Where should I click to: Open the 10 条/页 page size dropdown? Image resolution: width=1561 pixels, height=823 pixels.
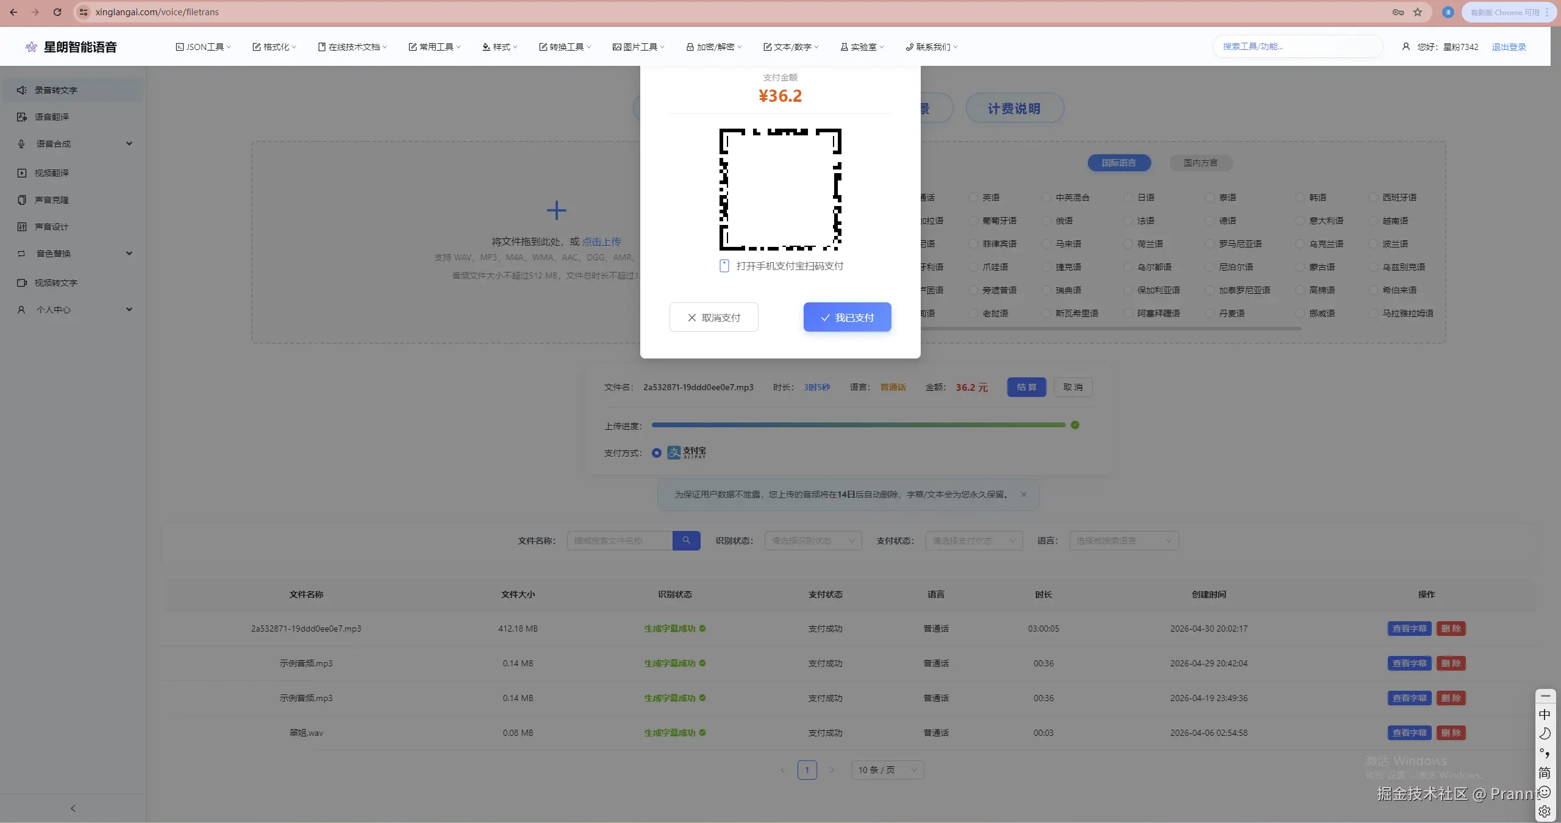click(x=888, y=770)
